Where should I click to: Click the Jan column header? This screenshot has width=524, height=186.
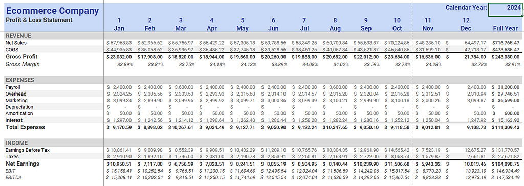click(119, 29)
